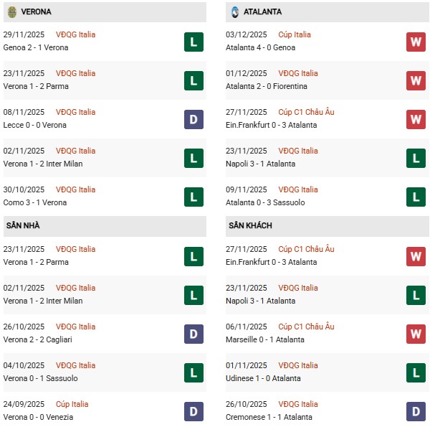Click the W badge for Marseille 0-1 Atalanta
The height and width of the screenshot is (427, 430).
pos(416,334)
